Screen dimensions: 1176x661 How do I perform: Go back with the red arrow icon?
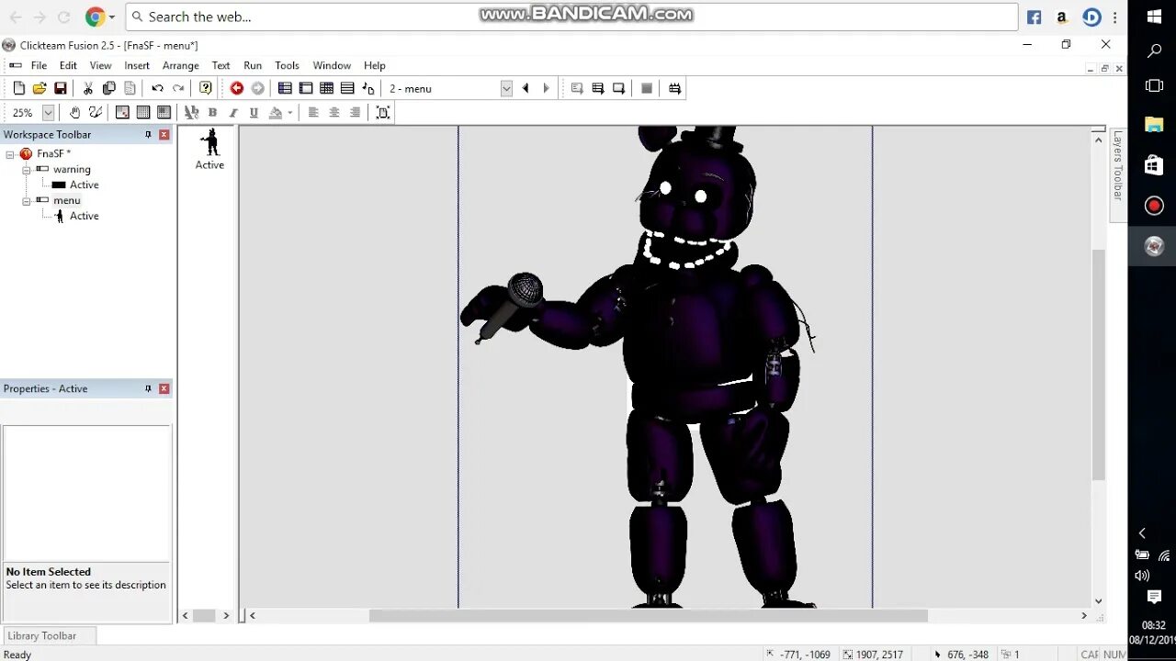pyautogui.click(x=237, y=88)
